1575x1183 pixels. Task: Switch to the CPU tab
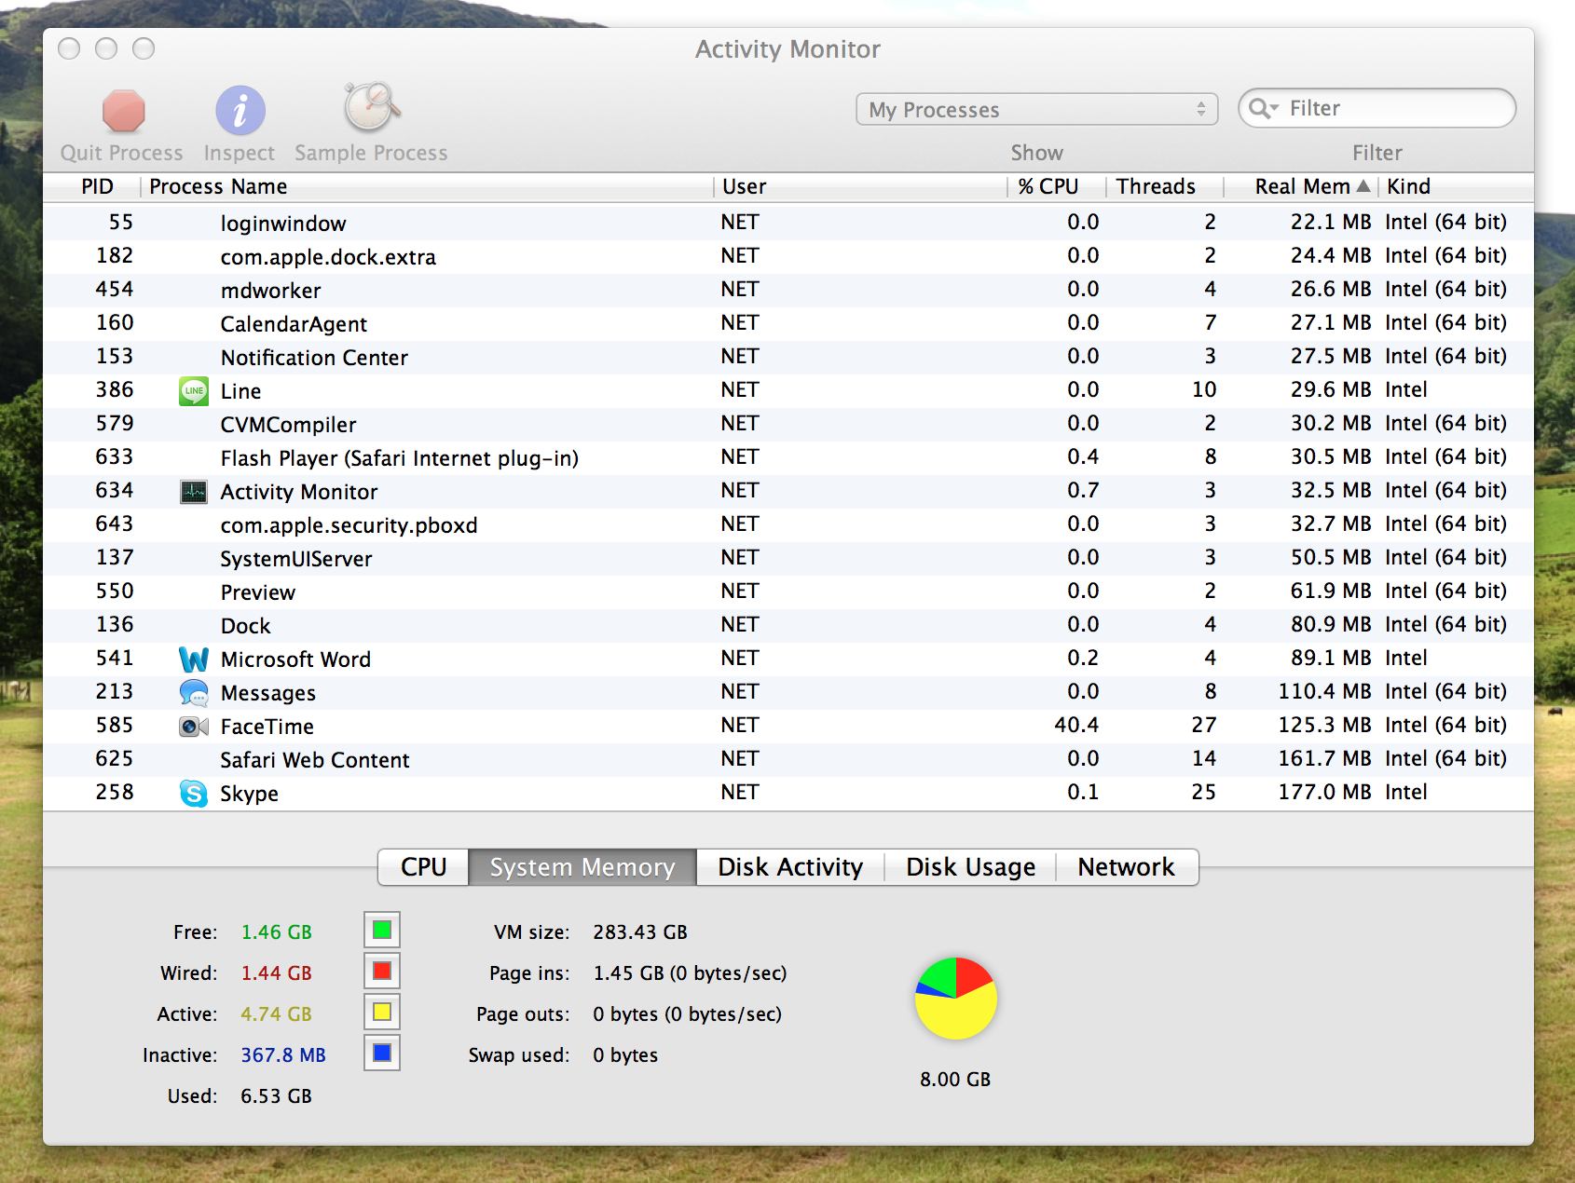coord(423,867)
